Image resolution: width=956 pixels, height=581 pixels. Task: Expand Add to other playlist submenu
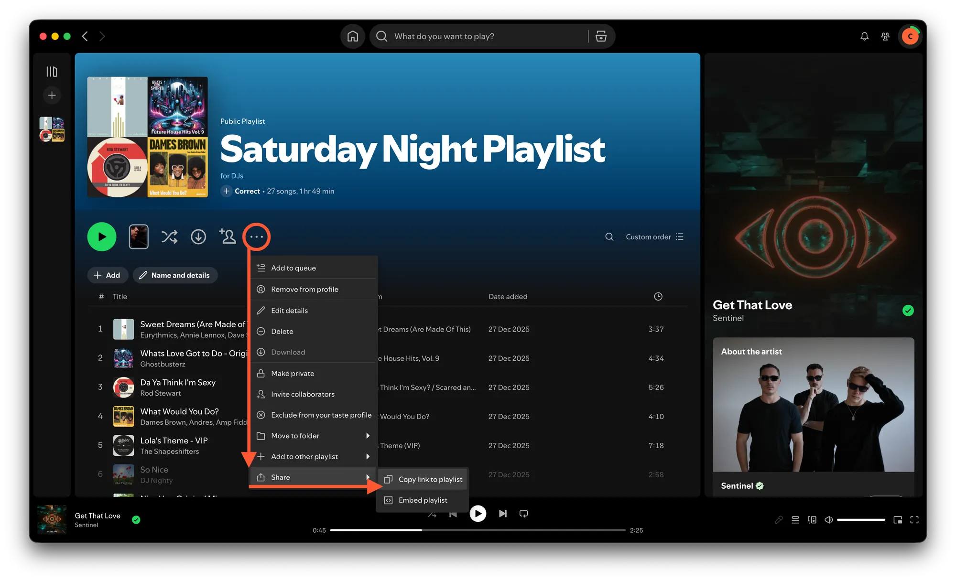coord(314,456)
